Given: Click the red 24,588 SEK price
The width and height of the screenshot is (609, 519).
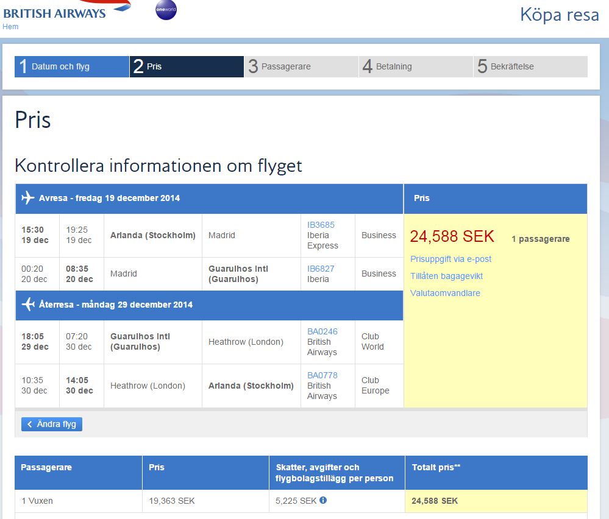Looking at the screenshot, I should tap(452, 236).
